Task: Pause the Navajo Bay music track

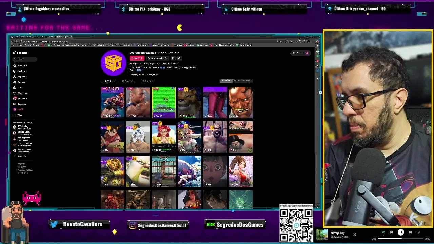Action: pyautogui.click(x=401, y=232)
